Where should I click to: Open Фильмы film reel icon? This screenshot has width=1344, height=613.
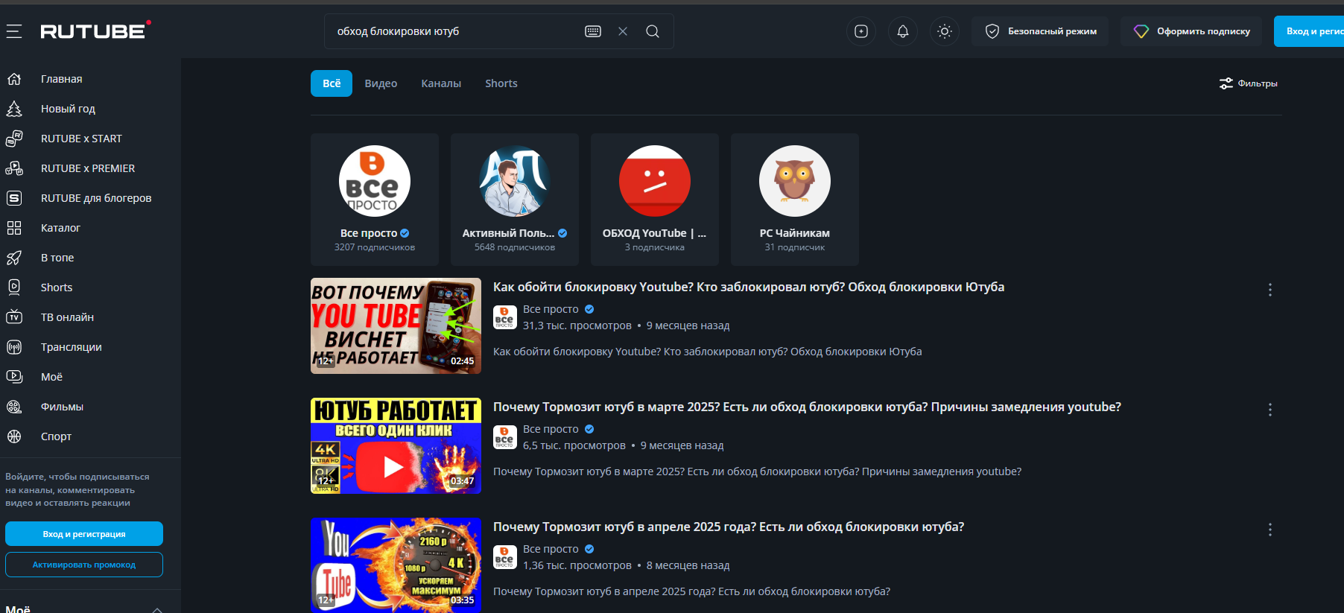point(14,407)
